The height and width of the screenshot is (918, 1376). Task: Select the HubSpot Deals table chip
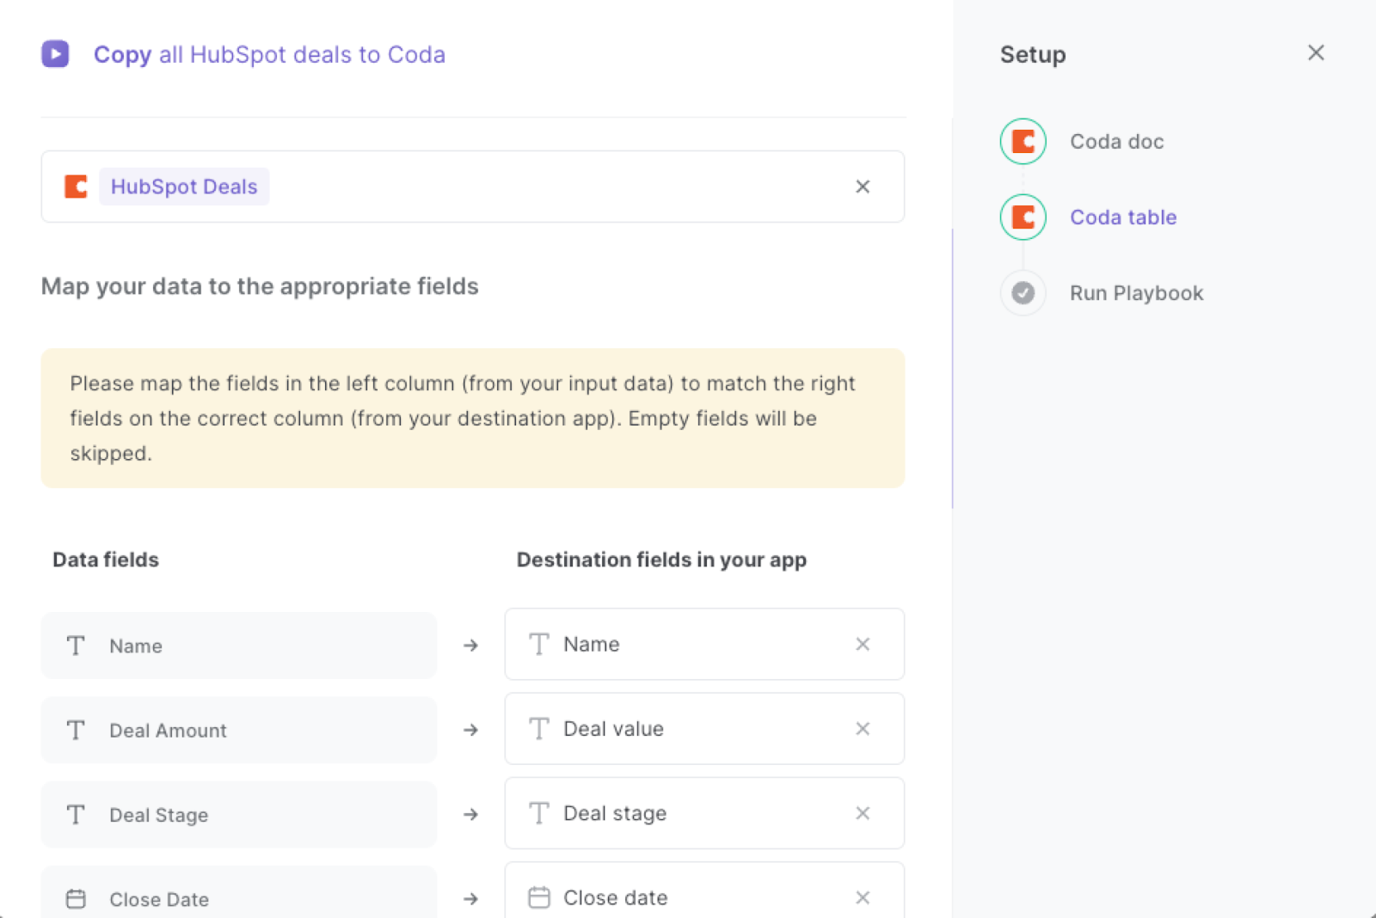pos(184,187)
